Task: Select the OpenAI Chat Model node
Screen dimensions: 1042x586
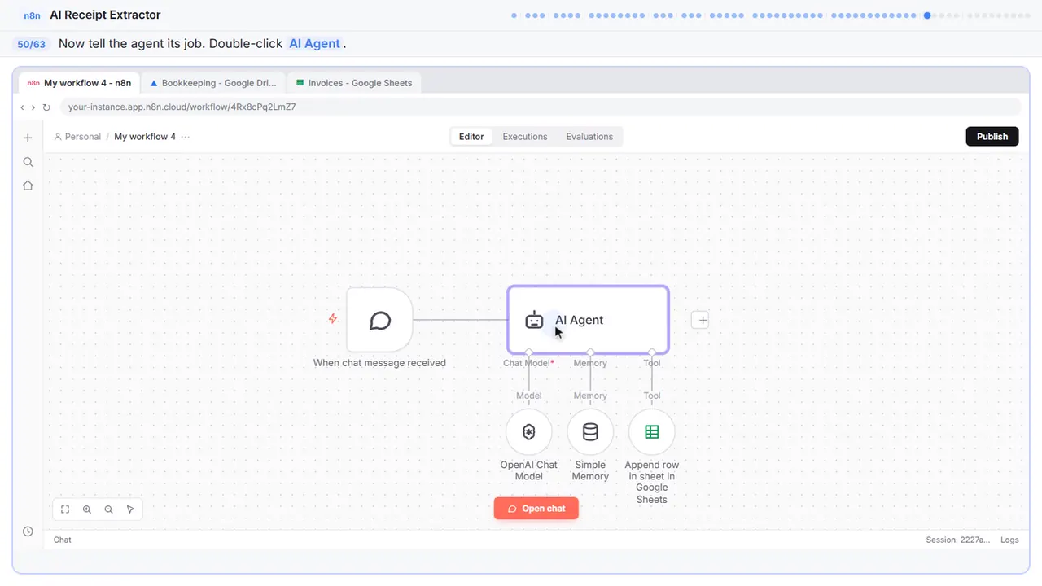Action: (529, 432)
